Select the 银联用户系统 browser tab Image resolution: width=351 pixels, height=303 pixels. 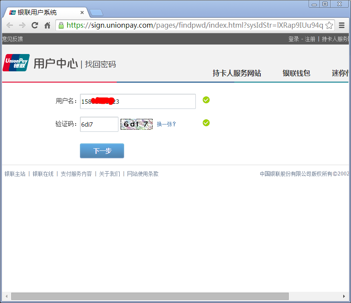point(46,13)
